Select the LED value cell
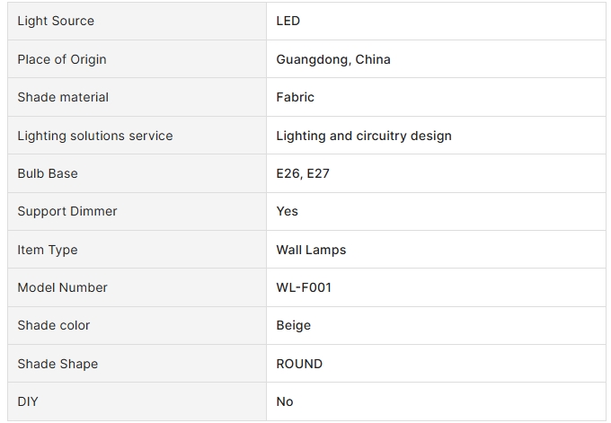The width and height of the screenshot is (611, 423). point(436,21)
